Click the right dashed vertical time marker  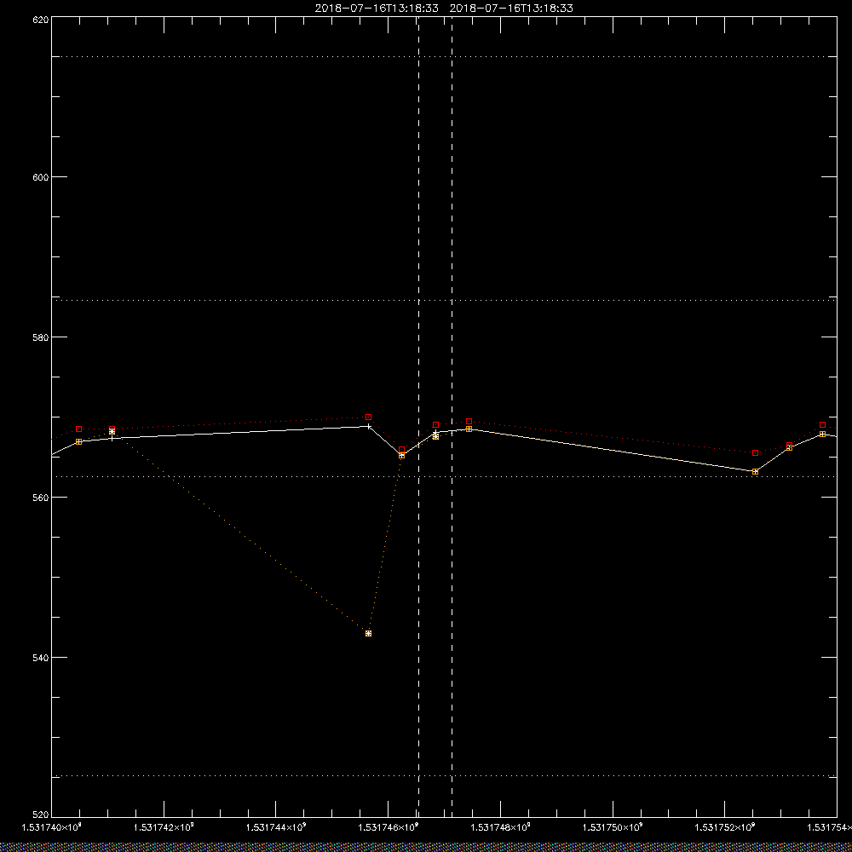click(452, 417)
